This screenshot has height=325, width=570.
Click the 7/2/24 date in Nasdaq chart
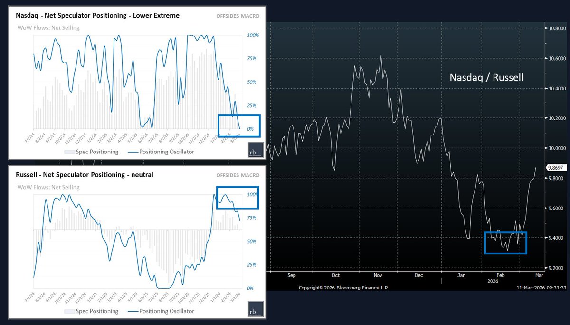[29, 137]
